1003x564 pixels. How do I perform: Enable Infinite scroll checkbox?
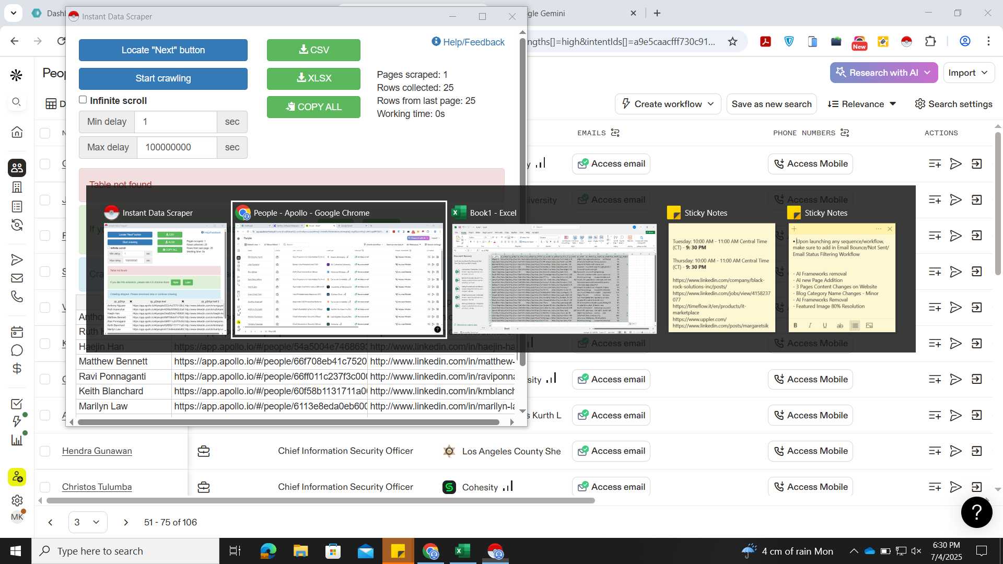point(83,100)
